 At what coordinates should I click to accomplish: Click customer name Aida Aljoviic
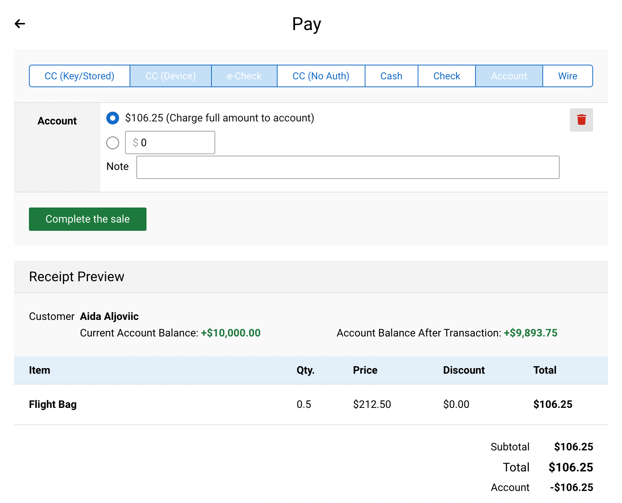[x=109, y=317]
